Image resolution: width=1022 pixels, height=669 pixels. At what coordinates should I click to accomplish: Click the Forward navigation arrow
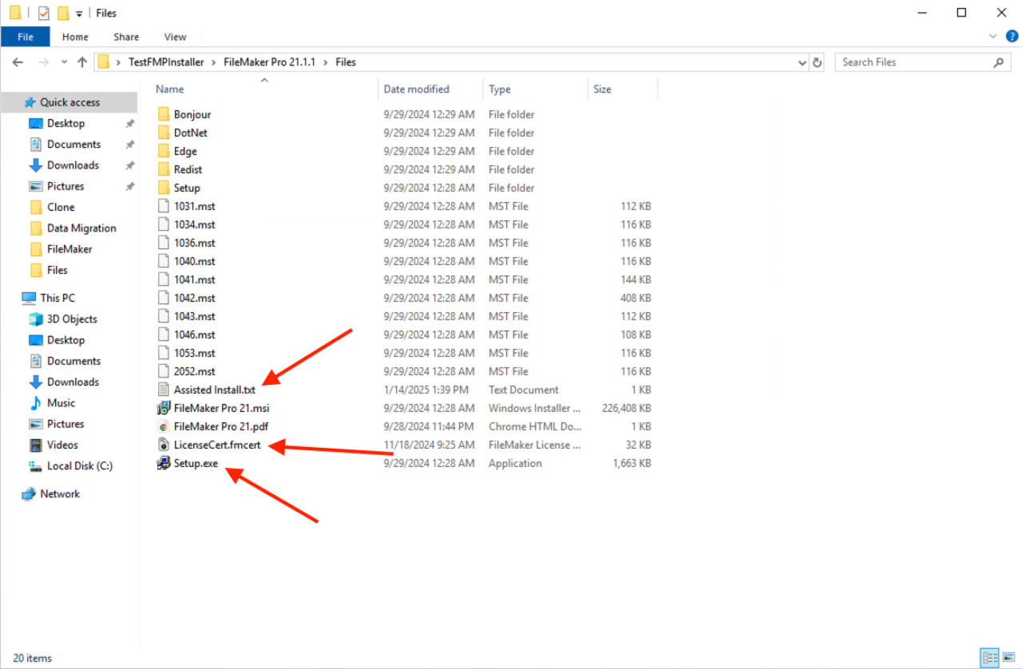(43, 62)
